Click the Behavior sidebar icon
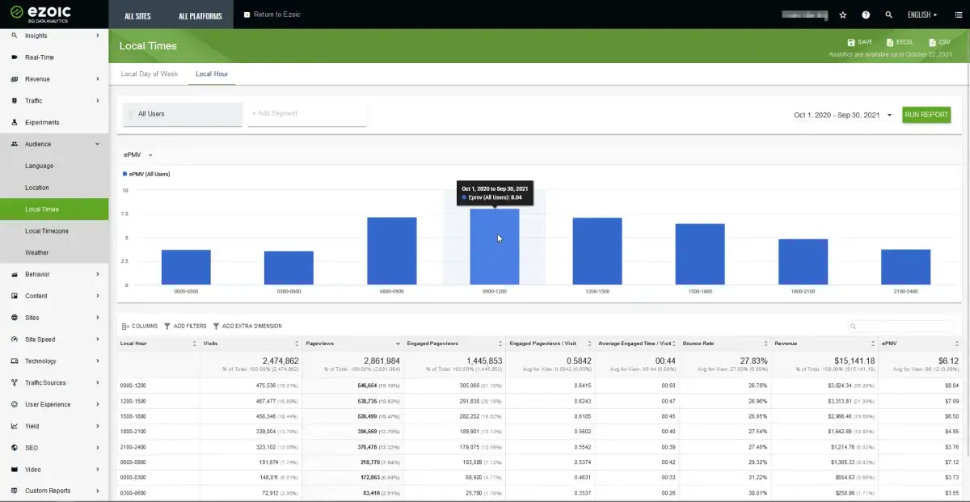The image size is (970, 502). click(x=15, y=274)
